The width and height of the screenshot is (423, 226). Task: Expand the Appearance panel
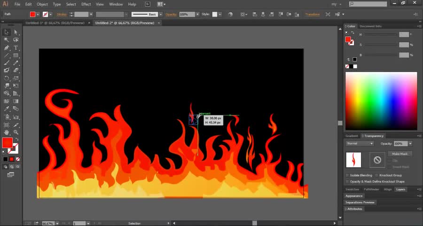coord(354,196)
